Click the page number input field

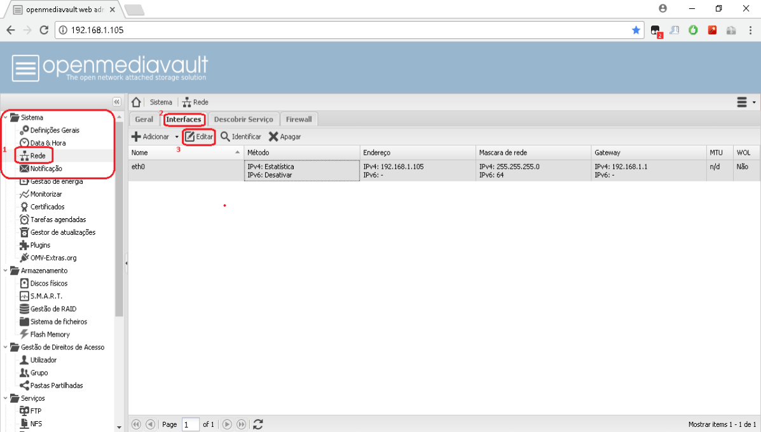[x=190, y=424]
